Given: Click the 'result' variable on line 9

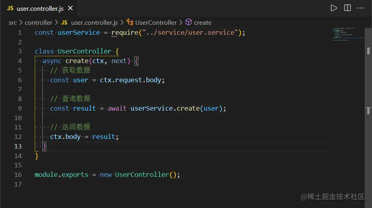Looking at the screenshot, I should coord(85,108).
